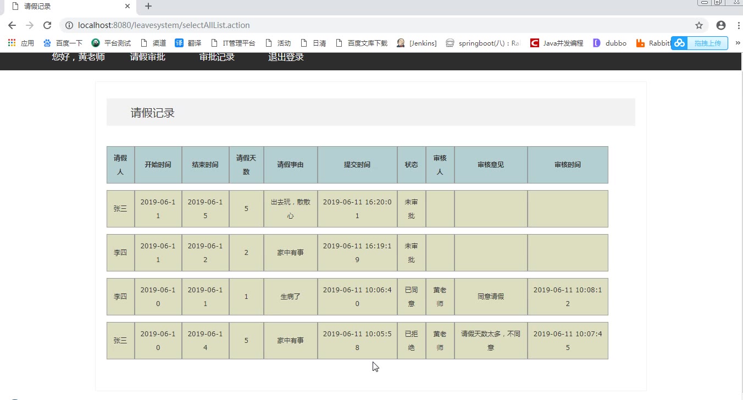The height and width of the screenshot is (400, 743).
Task: Bookmark this page with star icon
Action: pos(699,25)
